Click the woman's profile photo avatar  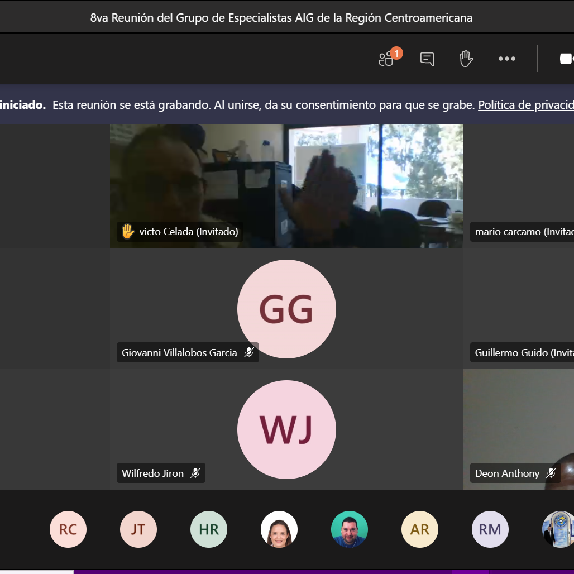[x=279, y=529]
